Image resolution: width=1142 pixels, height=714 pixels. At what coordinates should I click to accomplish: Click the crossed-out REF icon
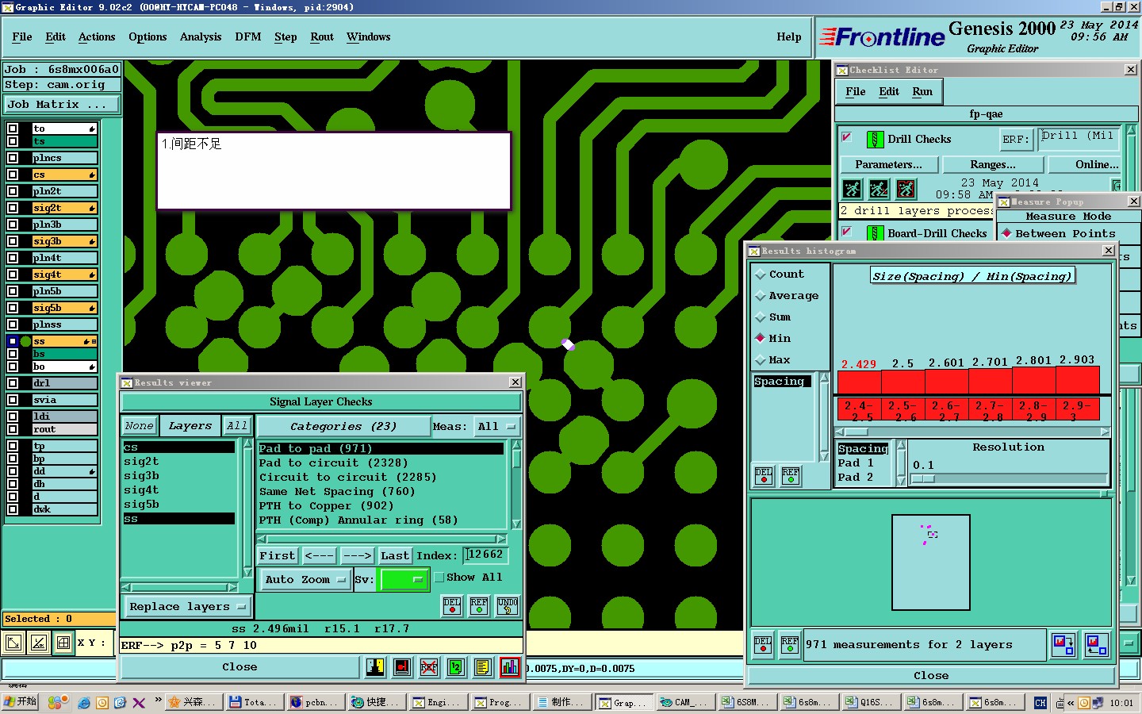pyautogui.click(x=429, y=667)
